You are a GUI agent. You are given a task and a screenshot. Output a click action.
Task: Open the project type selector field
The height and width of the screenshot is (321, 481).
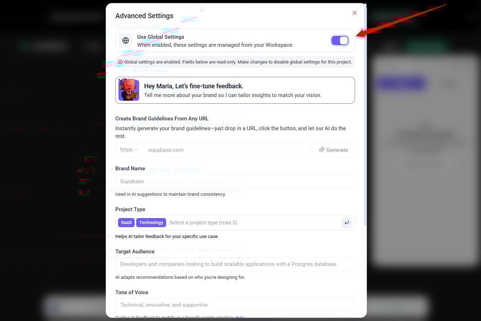pyautogui.click(x=235, y=223)
